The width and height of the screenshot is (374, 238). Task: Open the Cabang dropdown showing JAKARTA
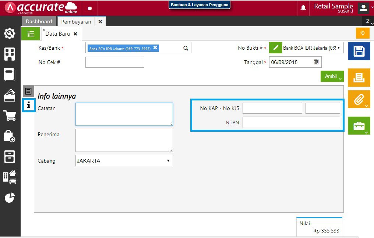[168, 161]
